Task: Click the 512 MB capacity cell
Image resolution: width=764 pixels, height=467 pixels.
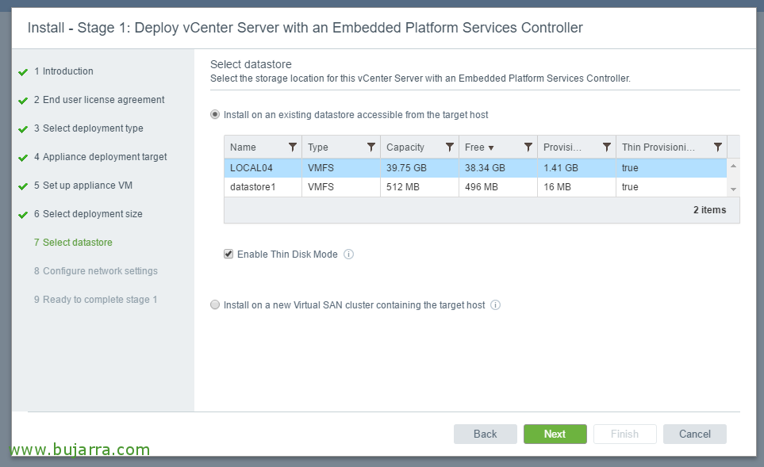Action: tap(403, 187)
